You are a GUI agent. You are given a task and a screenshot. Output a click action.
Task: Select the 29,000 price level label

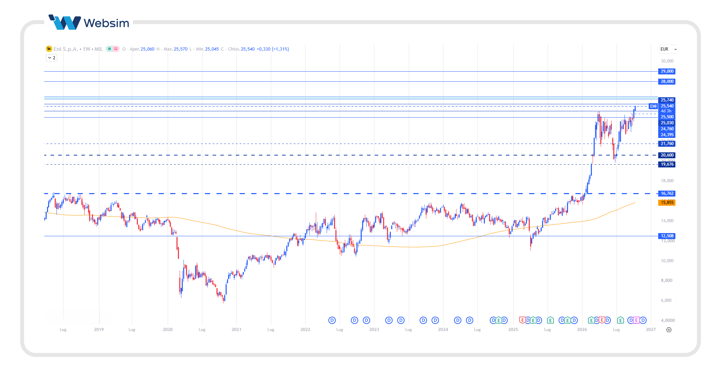click(667, 71)
